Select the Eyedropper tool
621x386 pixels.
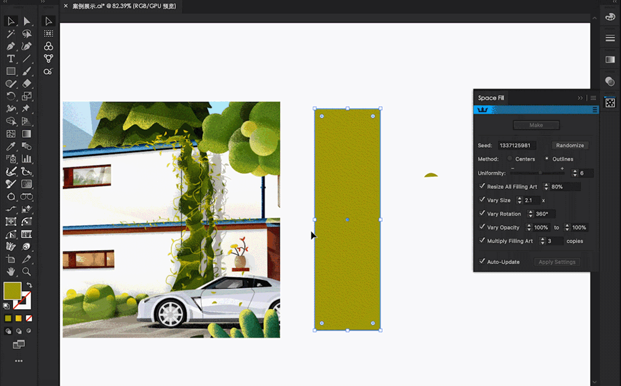[11, 146]
